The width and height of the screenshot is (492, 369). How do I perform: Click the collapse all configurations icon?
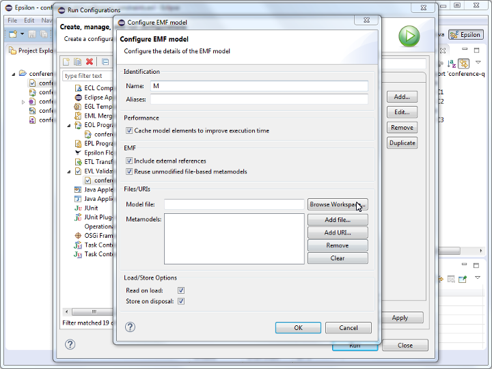(105, 61)
